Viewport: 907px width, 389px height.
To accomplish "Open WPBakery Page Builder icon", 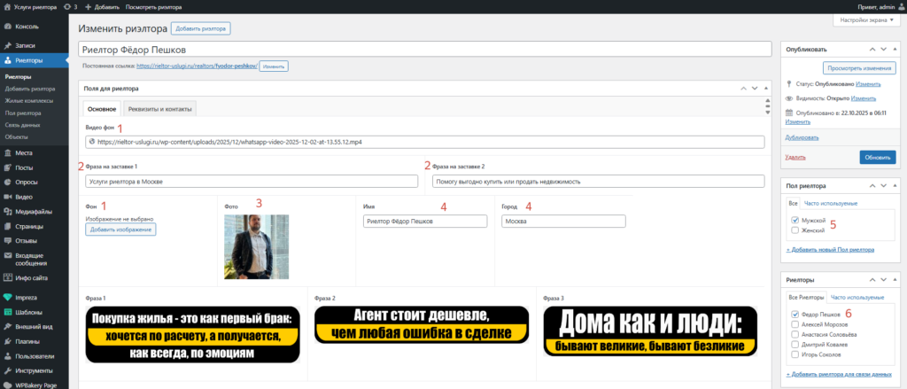I will tap(7, 385).
